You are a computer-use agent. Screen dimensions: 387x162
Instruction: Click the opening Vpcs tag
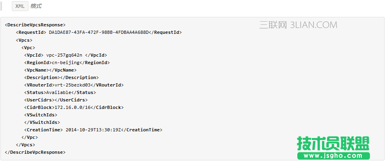tap(24, 40)
